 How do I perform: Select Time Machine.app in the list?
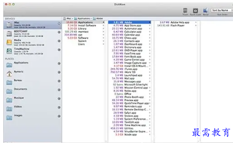(130, 125)
